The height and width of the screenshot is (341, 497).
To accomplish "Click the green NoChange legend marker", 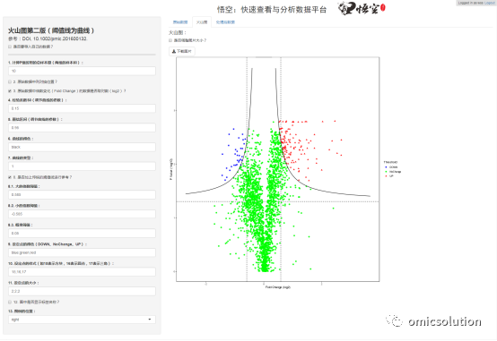I will [386, 172].
